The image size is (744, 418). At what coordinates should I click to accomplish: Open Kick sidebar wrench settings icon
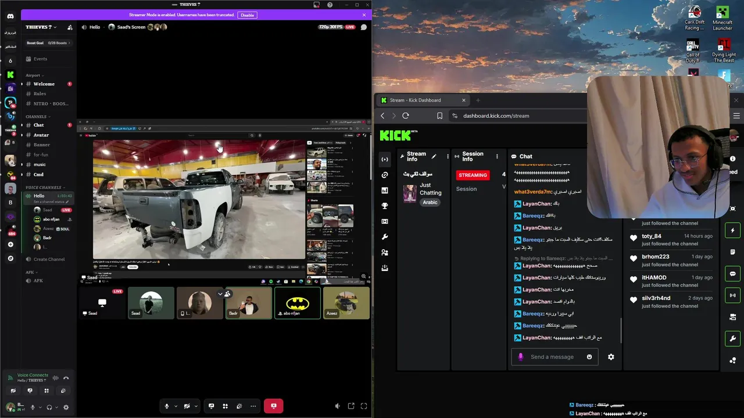tap(385, 237)
